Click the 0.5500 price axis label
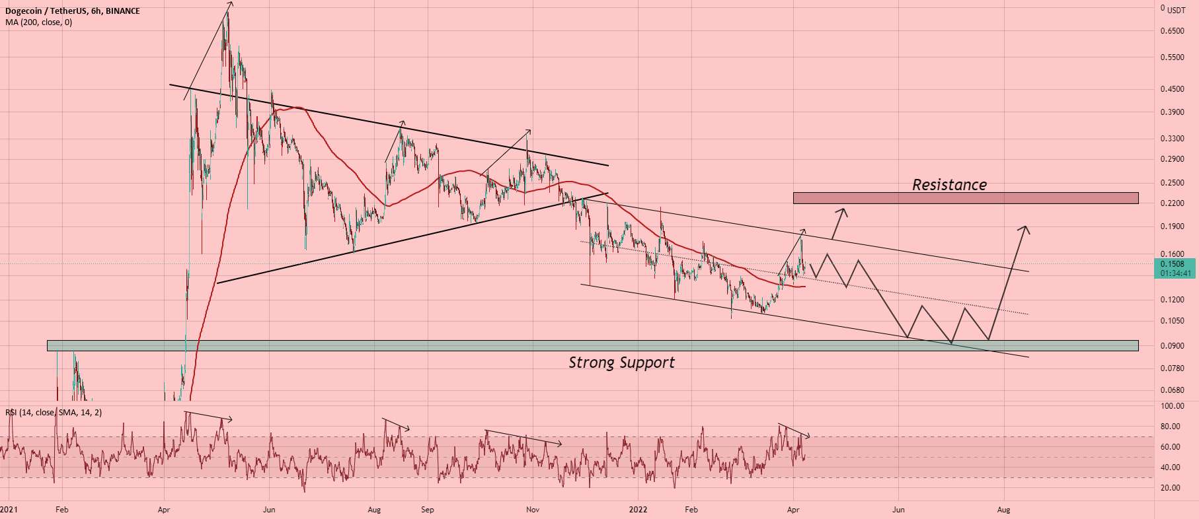1199x519 pixels. click(1172, 57)
